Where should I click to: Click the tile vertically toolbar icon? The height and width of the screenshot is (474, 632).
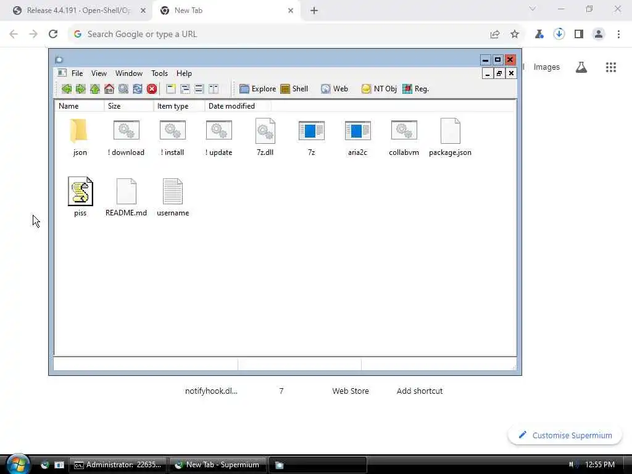(x=213, y=89)
